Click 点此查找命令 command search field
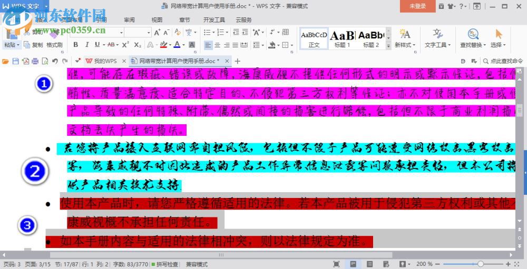The height and width of the screenshot is (269, 527). coord(503,61)
